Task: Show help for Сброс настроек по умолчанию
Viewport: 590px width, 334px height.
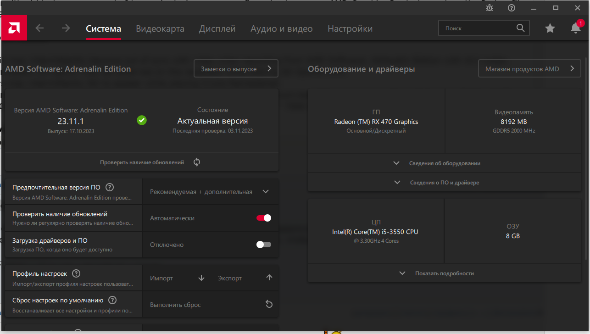Action: pyautogui.click(x=112, y=300)
